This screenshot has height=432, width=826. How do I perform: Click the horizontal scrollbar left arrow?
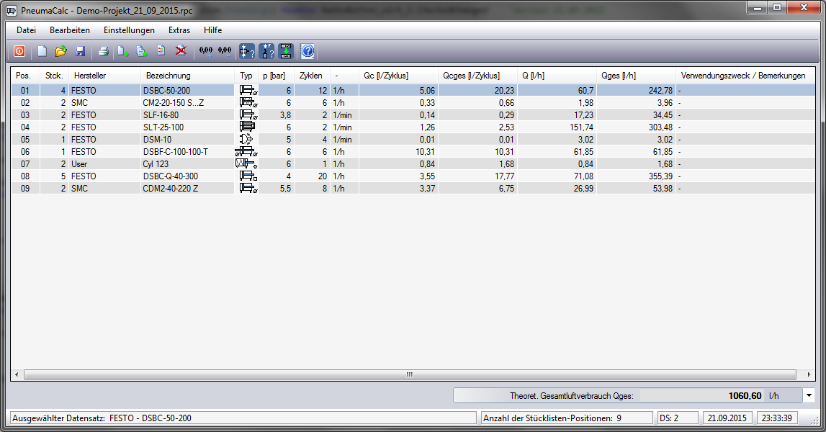(x=17, y=374)
